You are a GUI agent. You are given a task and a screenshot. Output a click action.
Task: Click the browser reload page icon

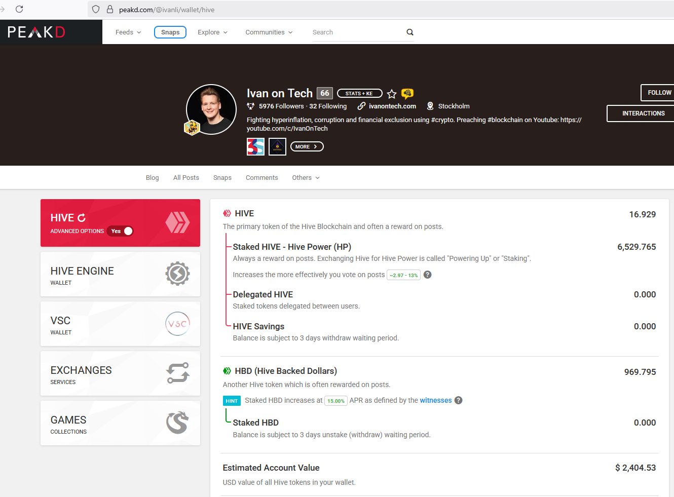tap(19, 9)
